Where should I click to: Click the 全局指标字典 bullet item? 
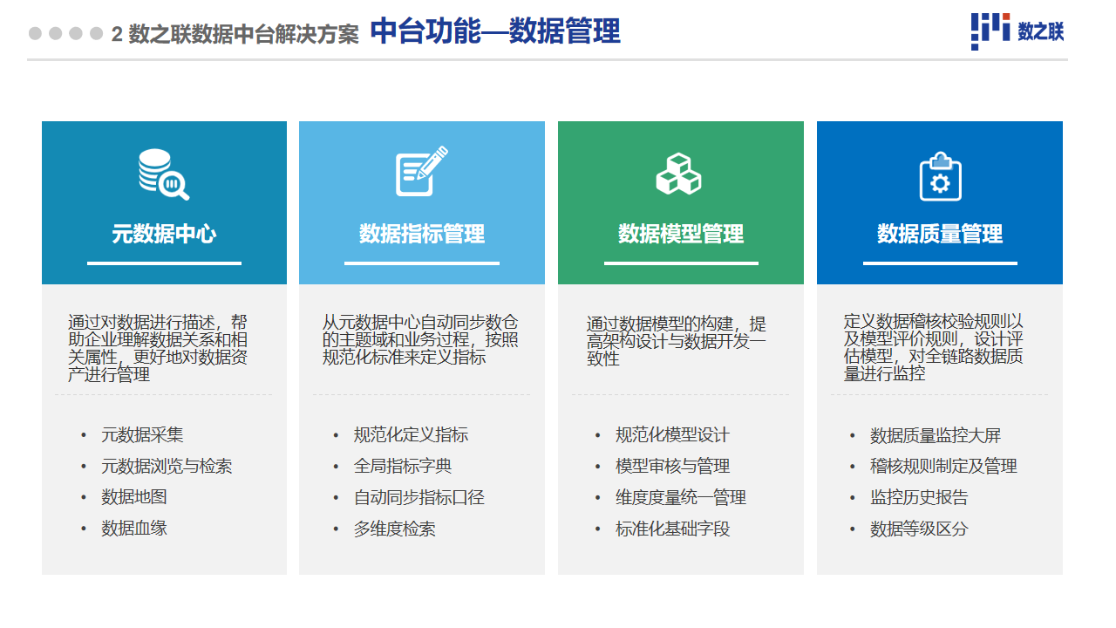403,467
